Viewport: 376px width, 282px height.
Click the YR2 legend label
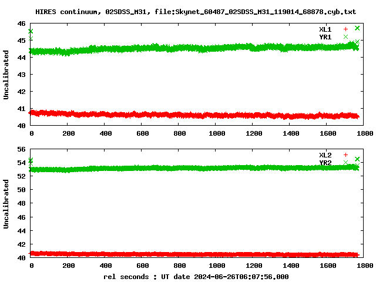(x=325, y=163)
